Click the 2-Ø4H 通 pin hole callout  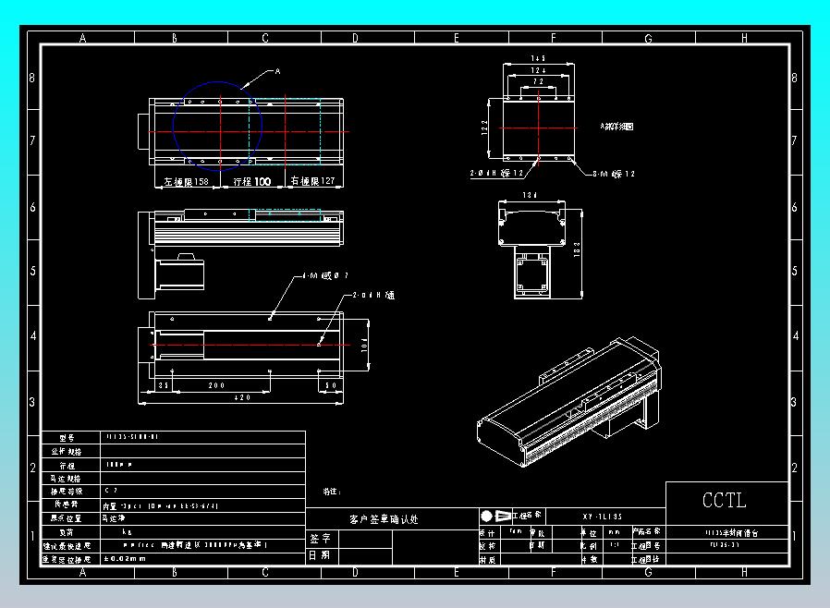pos(373,295)
